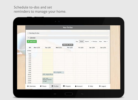Open the Meeting realestate manager event
The width and height of the screenshot is (138, 100).
(48, 81)
